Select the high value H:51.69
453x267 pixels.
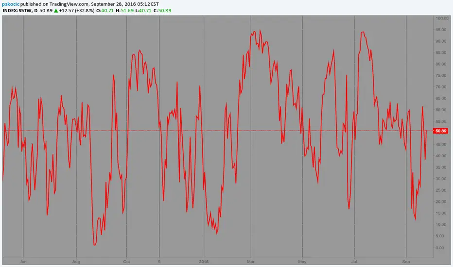(x=125, y=11)
